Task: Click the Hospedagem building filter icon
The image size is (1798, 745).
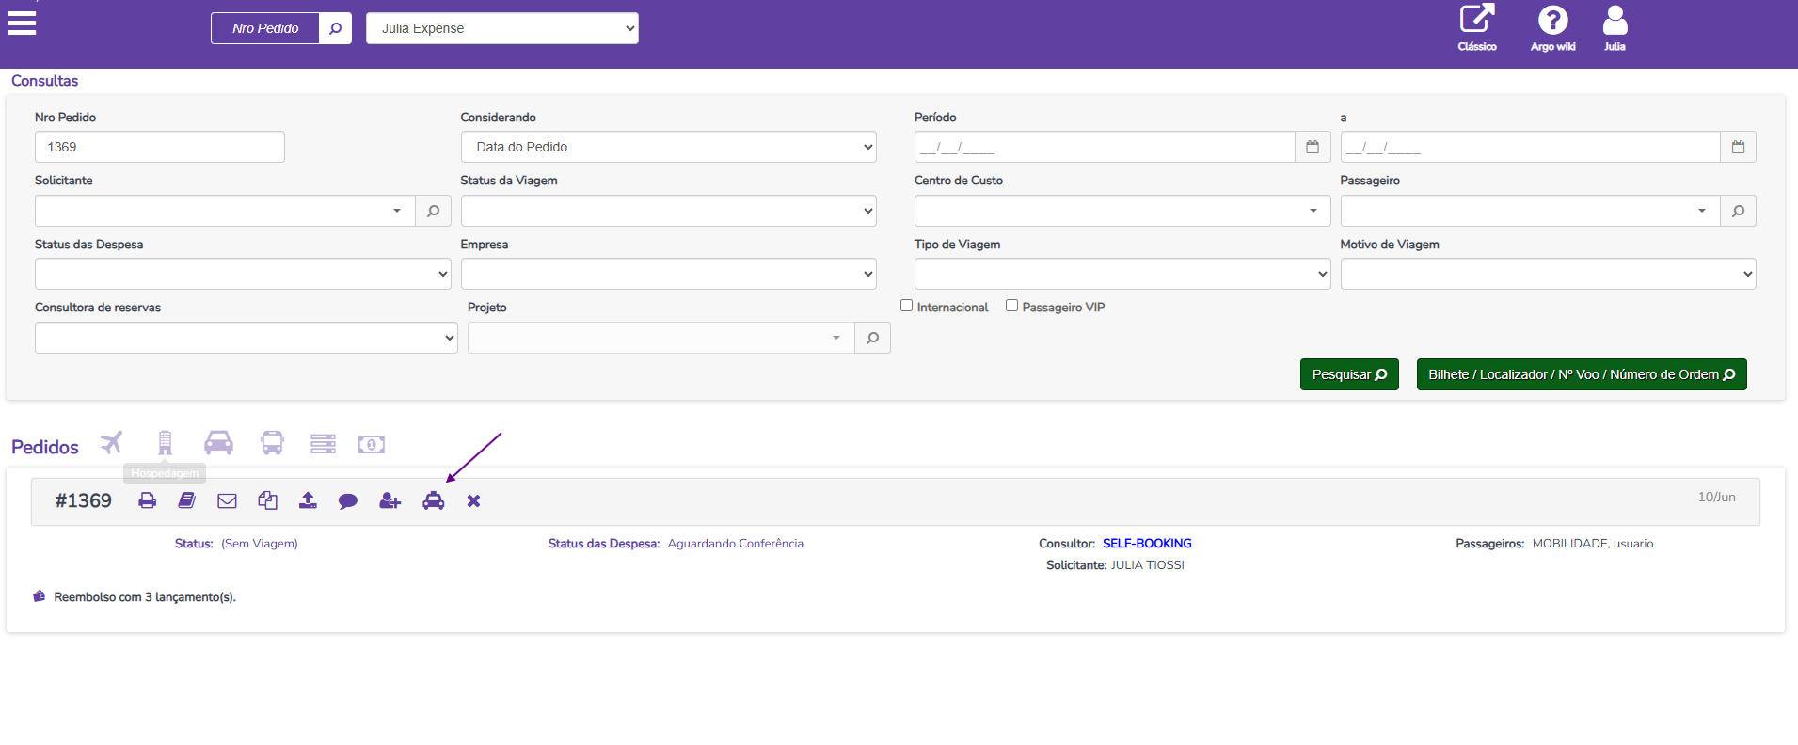Action: [166, 442]
